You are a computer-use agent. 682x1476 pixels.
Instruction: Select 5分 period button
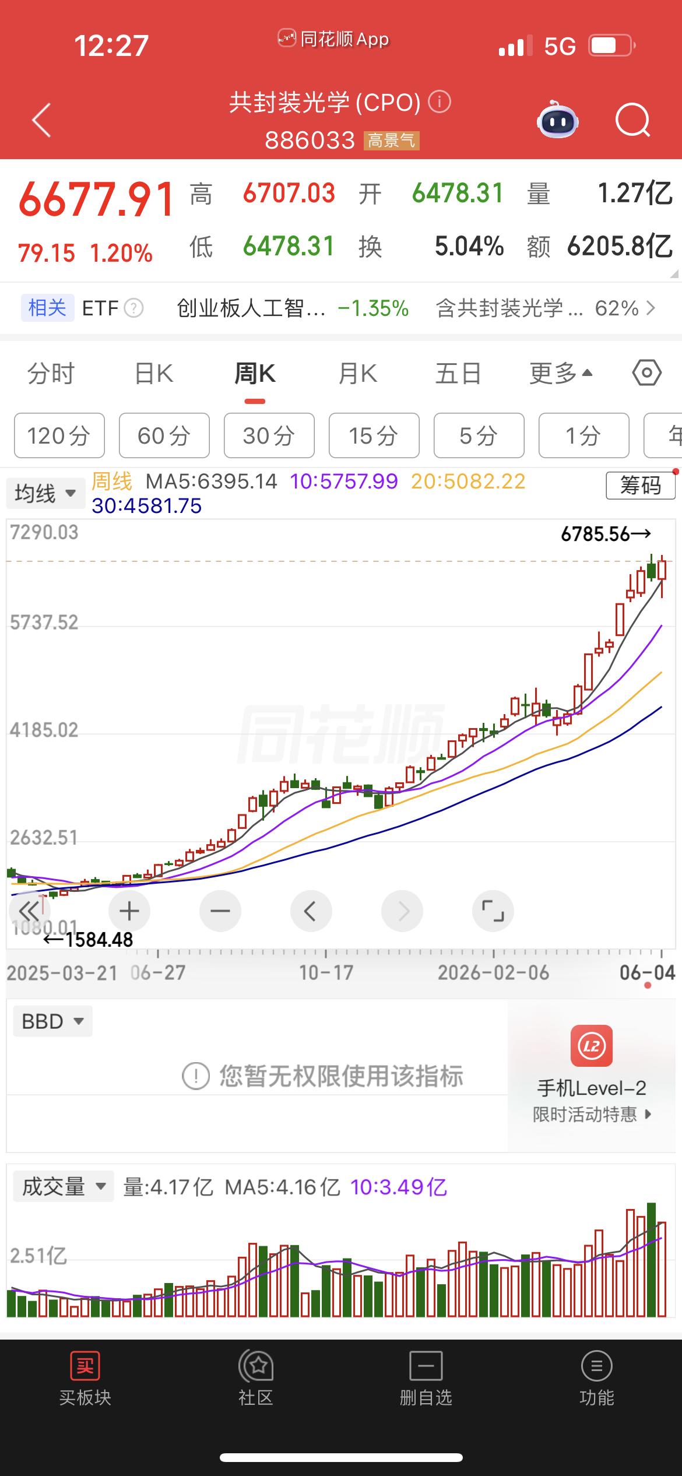click(479, 435)
